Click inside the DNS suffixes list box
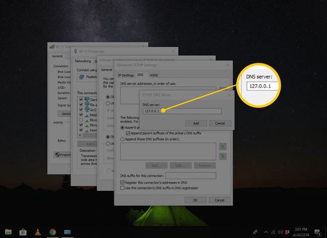The image size is (327, 238). (x=168, y=151)
